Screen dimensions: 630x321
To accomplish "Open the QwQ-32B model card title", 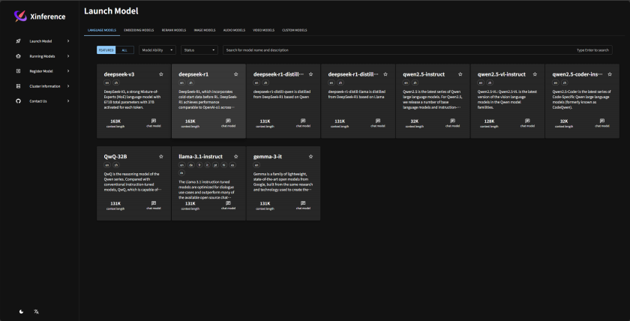I will (x=115, y=157).
